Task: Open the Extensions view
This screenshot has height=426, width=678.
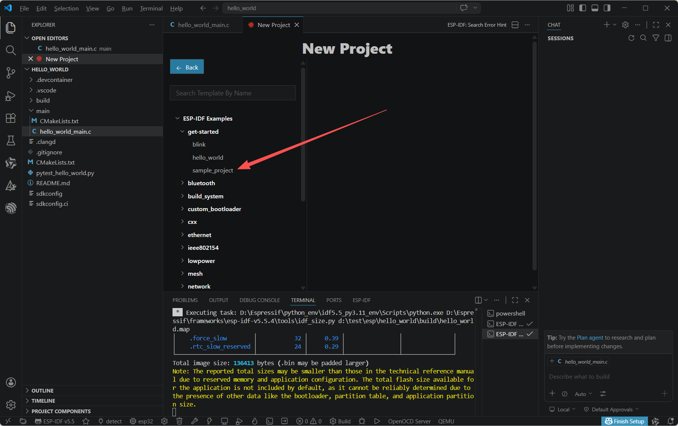Action: 11,118
